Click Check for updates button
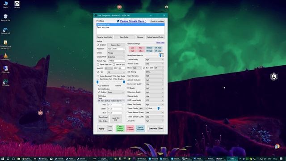The image size is (286, 161). 157,21
